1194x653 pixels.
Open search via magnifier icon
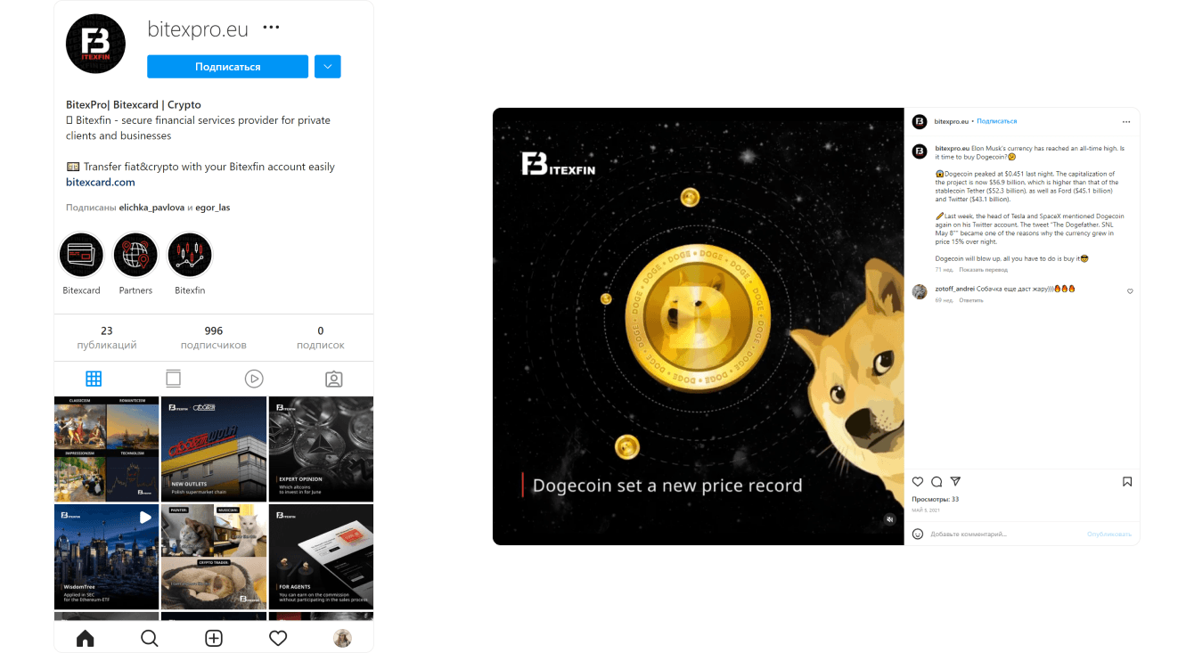pos(150,638)
